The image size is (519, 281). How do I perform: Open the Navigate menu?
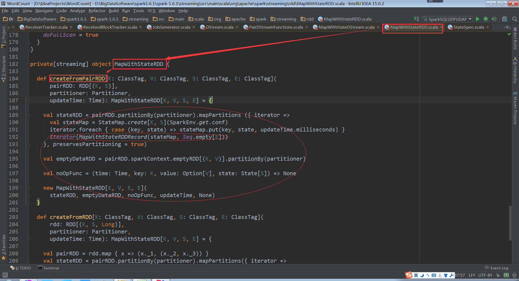point(44,11)
